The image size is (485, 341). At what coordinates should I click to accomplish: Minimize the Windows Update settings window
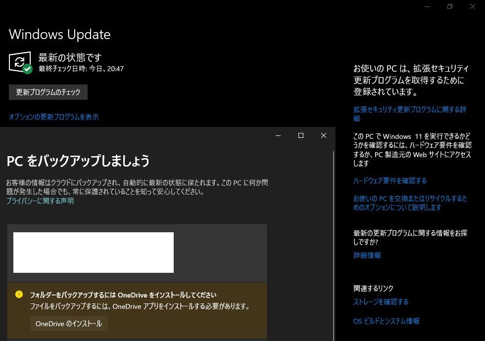(427, 6)
